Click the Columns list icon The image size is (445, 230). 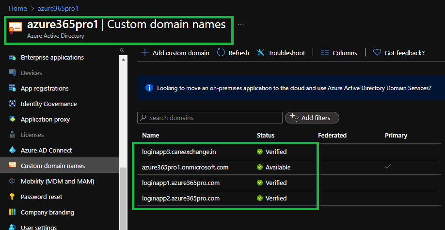[325, 53]
